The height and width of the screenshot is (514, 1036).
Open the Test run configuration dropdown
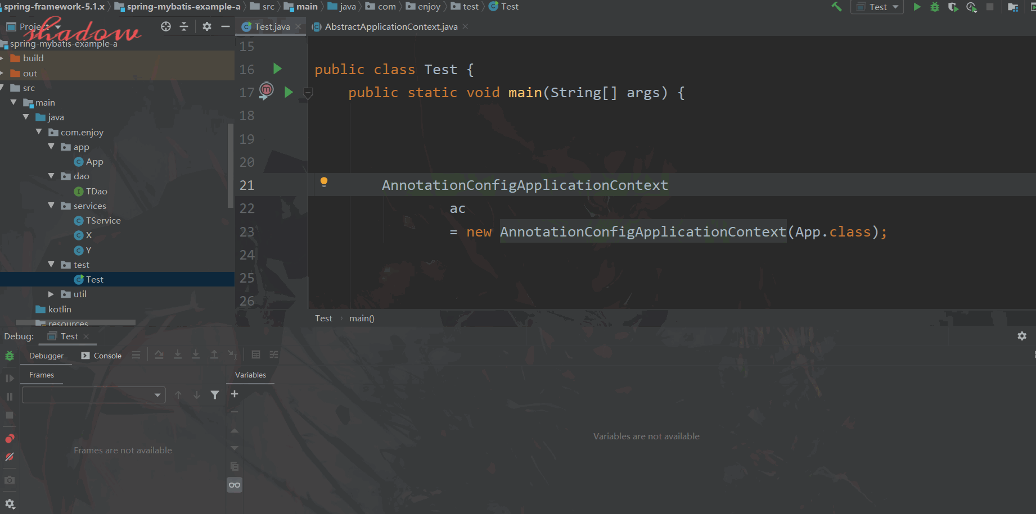pos(877,7)
